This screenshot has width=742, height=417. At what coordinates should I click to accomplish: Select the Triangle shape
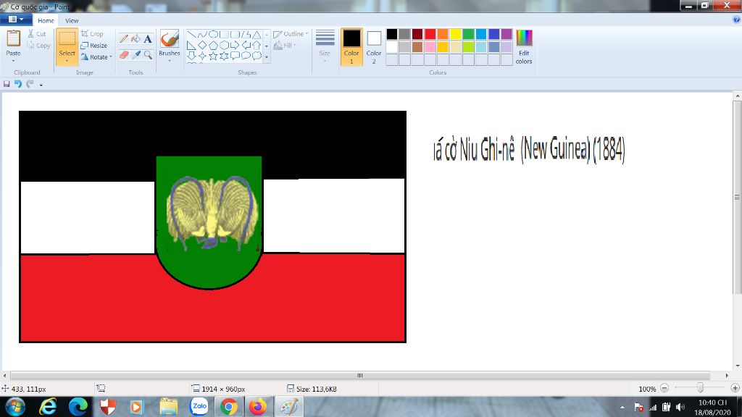pyautogui.click(x=257, y=35)
